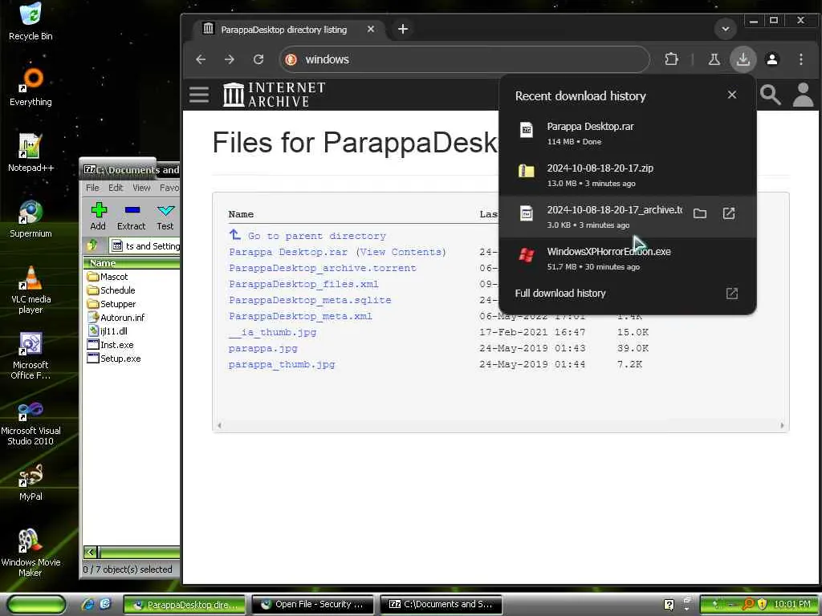Open the Everything search desktop icon

[x=31, y=87]
